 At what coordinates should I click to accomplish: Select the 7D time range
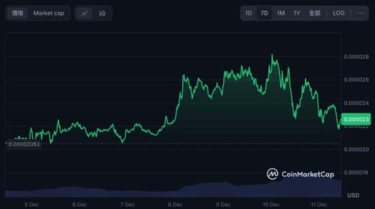coord(264,13)
